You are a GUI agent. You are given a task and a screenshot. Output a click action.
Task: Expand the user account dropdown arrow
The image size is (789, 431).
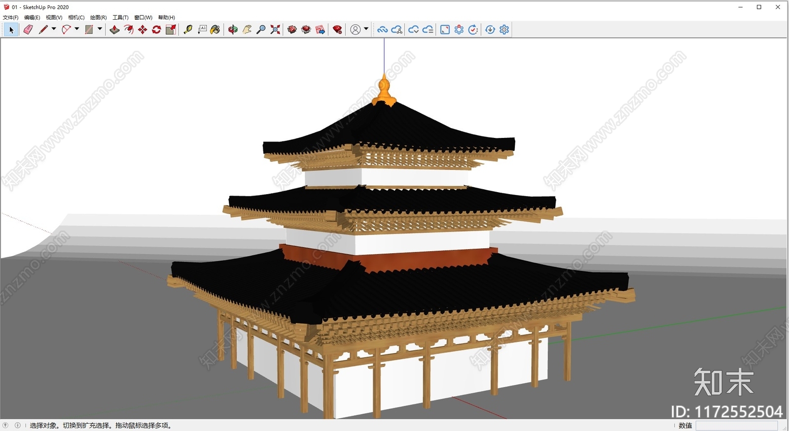[x=366, y=29]
